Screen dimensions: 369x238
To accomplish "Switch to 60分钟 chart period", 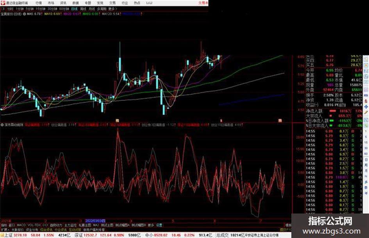I will [64, 9].
